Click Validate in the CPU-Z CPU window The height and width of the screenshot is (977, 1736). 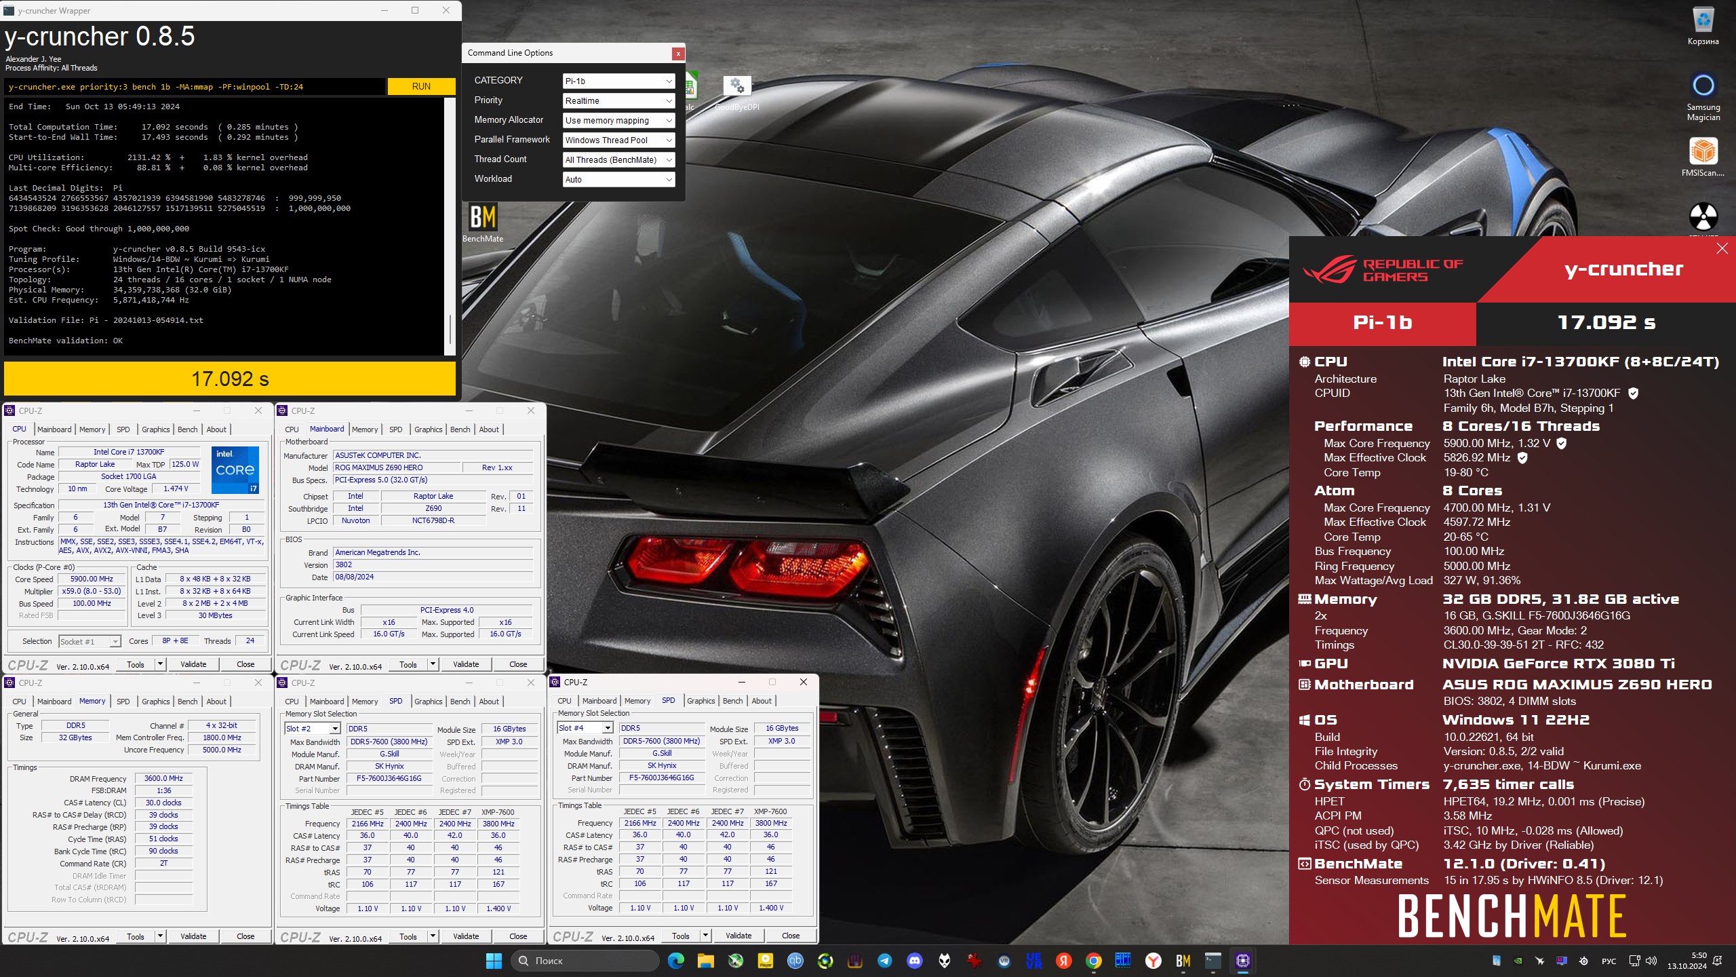193,664
